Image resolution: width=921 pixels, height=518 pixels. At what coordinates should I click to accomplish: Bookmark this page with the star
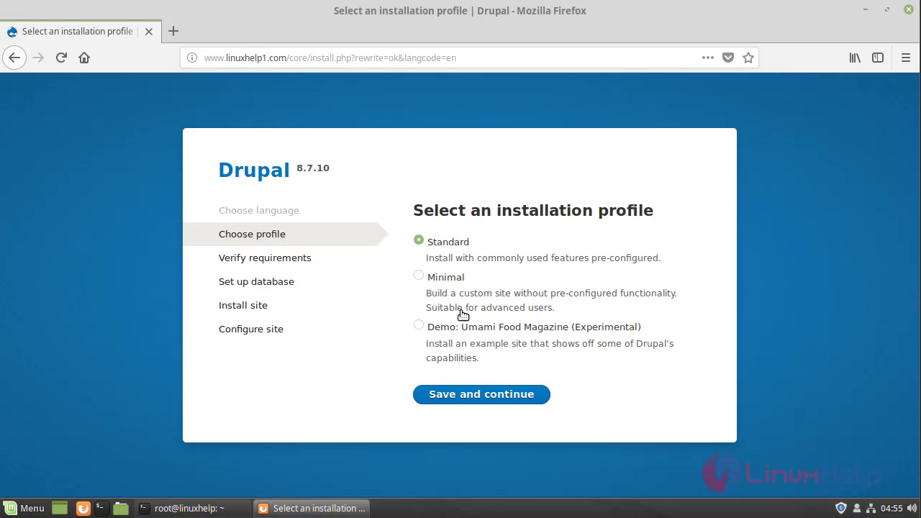coord(748,58)
